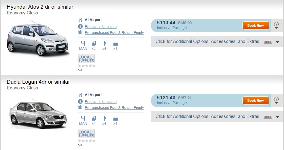Screen dimensions: 284x150
Task: Click the car door icon for Dacia Logan
Action: tap(94, 118)
